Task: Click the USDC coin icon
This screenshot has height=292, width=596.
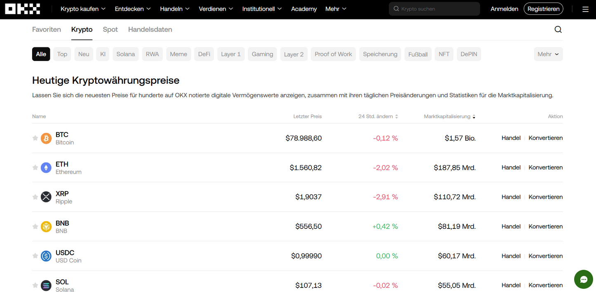Action: (x=46, y=256)
